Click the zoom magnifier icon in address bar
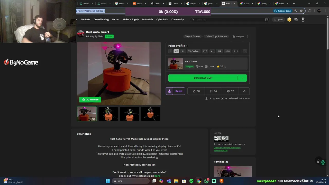 tap(296, 11)
